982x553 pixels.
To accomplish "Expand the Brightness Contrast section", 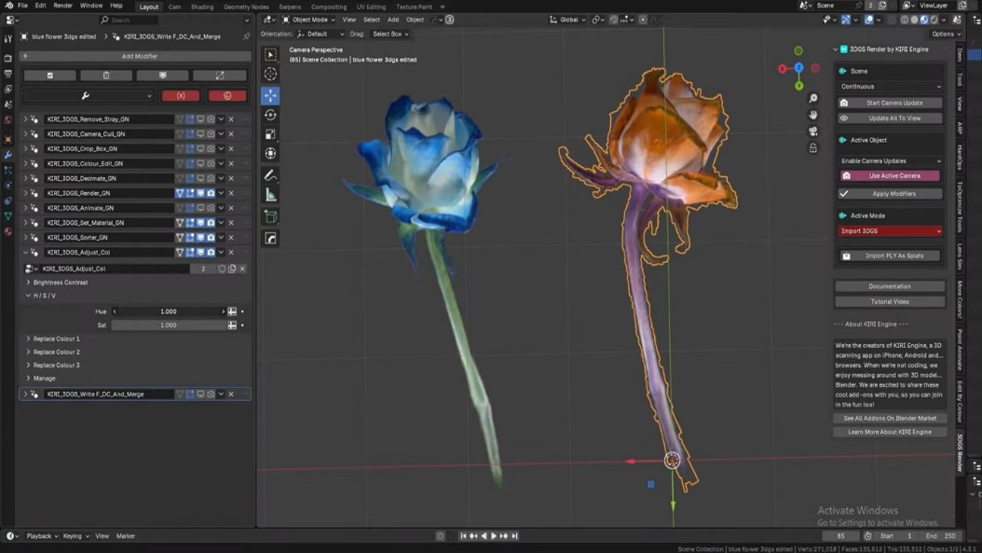I will click(61, 283).
